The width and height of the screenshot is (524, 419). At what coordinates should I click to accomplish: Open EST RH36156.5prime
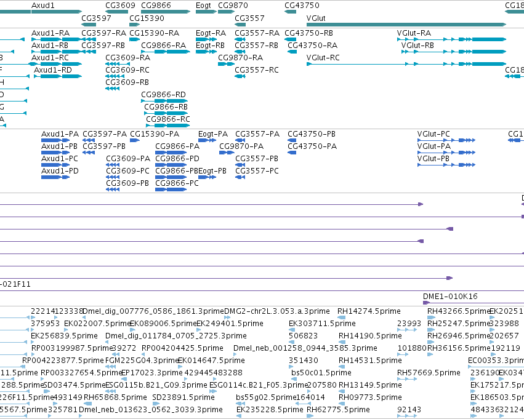459,348
